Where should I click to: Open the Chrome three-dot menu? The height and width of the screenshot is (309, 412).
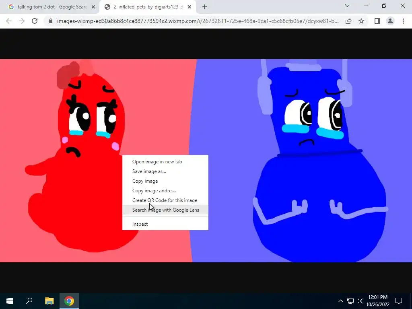tap(403, 21)
